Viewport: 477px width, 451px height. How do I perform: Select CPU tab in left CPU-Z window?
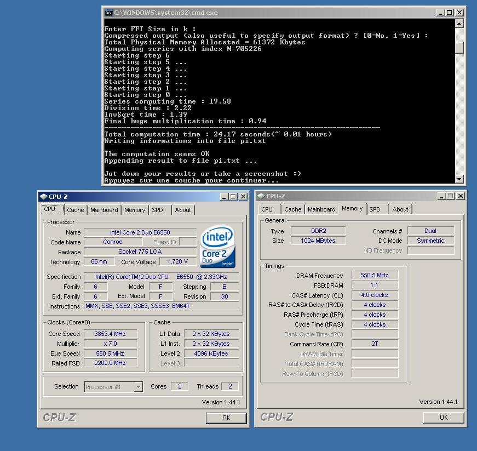(53, 209)
